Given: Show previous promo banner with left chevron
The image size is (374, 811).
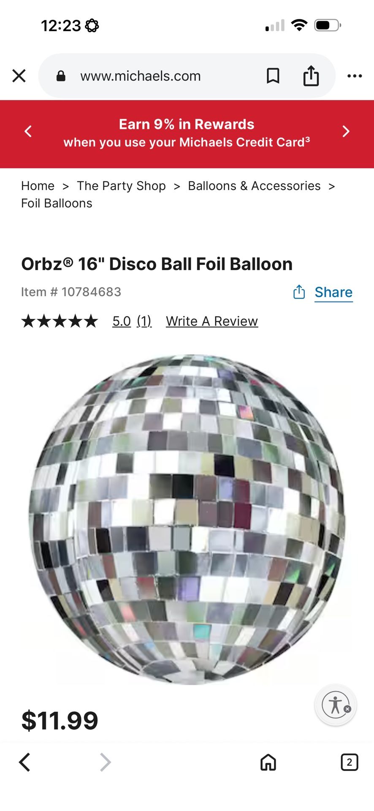Looking at the screenshot, I should (x=28, y=131).
